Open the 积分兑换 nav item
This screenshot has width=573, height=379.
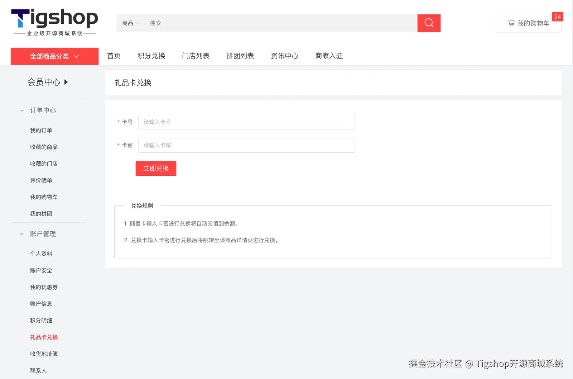coord(151,56)
